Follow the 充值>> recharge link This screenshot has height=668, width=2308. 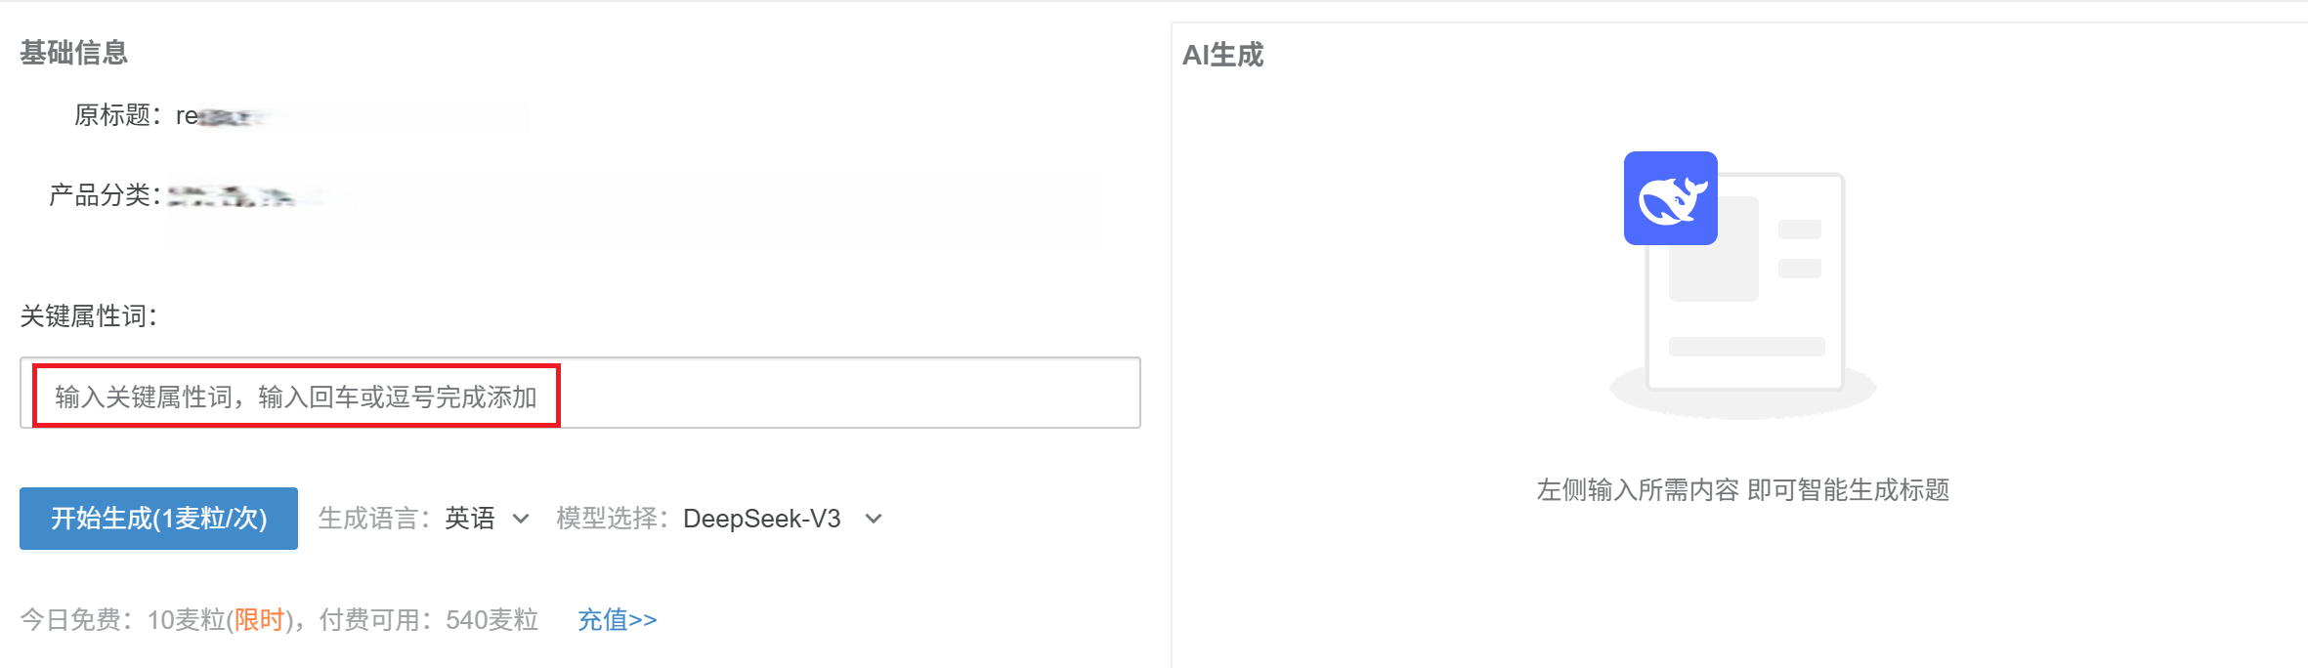(x=617, y=620)
